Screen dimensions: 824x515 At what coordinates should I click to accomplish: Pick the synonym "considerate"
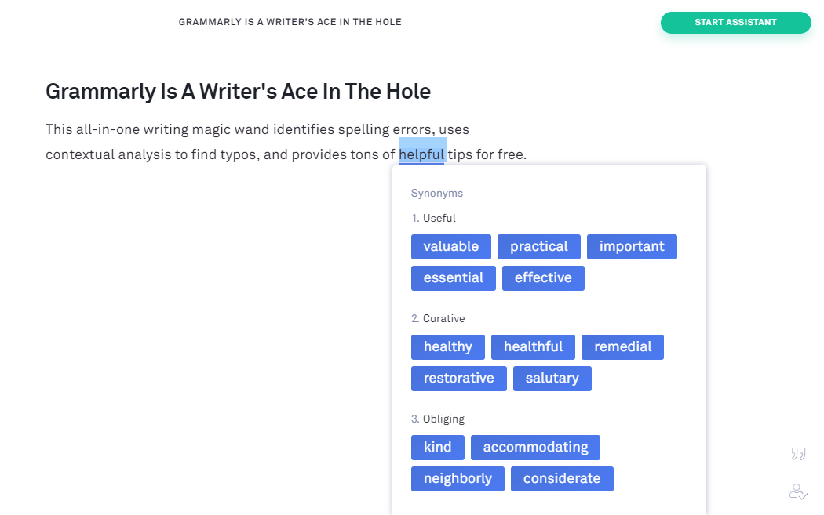tap(562, 479)
